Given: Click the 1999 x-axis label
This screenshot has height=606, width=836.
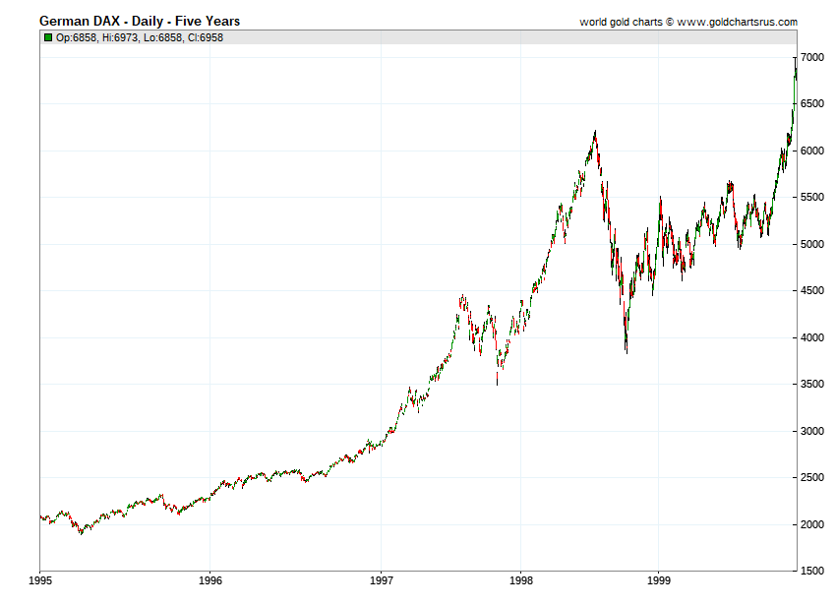Looking at the screenshot, I should pyautogui.click(x=659, y=581).
